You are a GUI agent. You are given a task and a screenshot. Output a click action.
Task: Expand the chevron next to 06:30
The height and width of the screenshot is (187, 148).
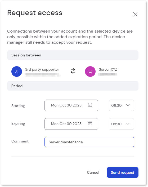click(x=128, y=105)
